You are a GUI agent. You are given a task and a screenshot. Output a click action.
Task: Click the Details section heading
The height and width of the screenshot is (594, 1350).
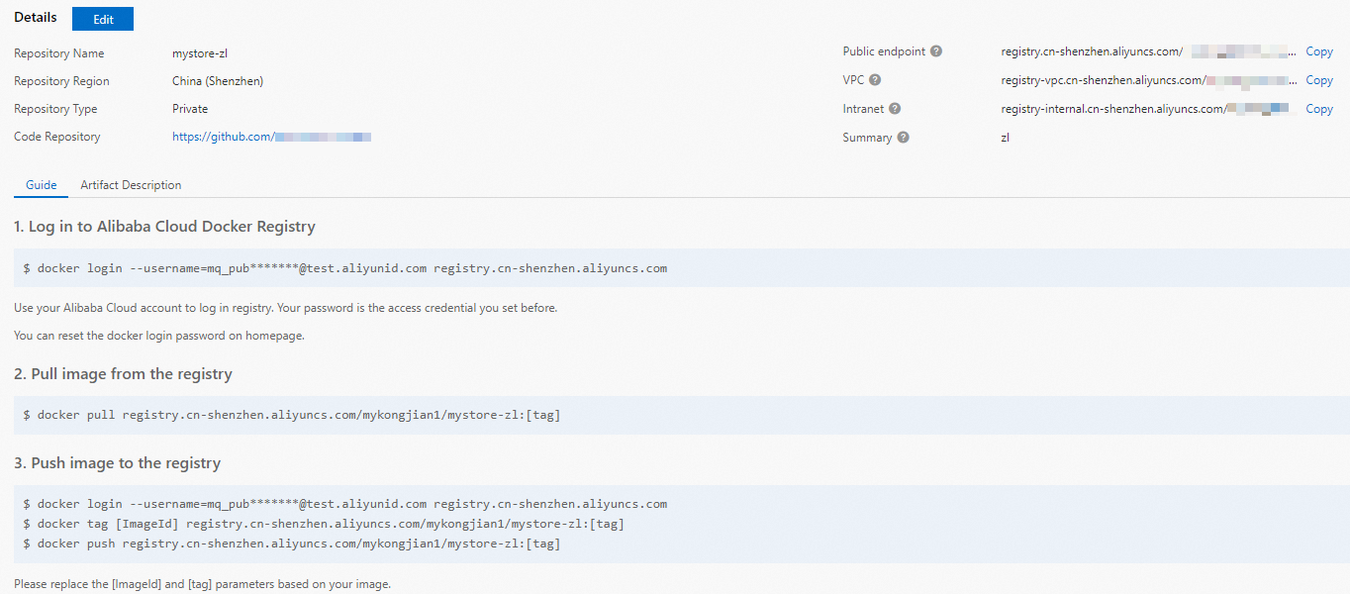tap(35, 17)
